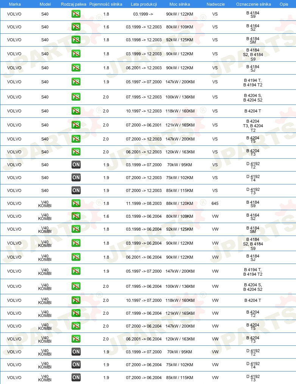The image size is (296, 384).
Task: Click the 'Nadwozie' column header
Action: (x=215, y=4)
